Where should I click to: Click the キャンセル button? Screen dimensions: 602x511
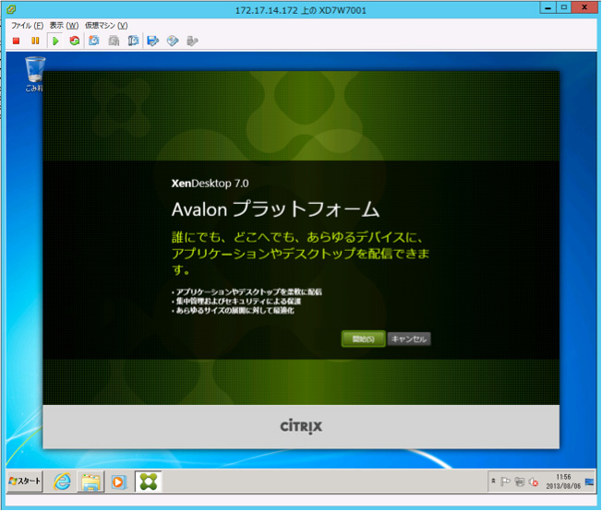409,339
